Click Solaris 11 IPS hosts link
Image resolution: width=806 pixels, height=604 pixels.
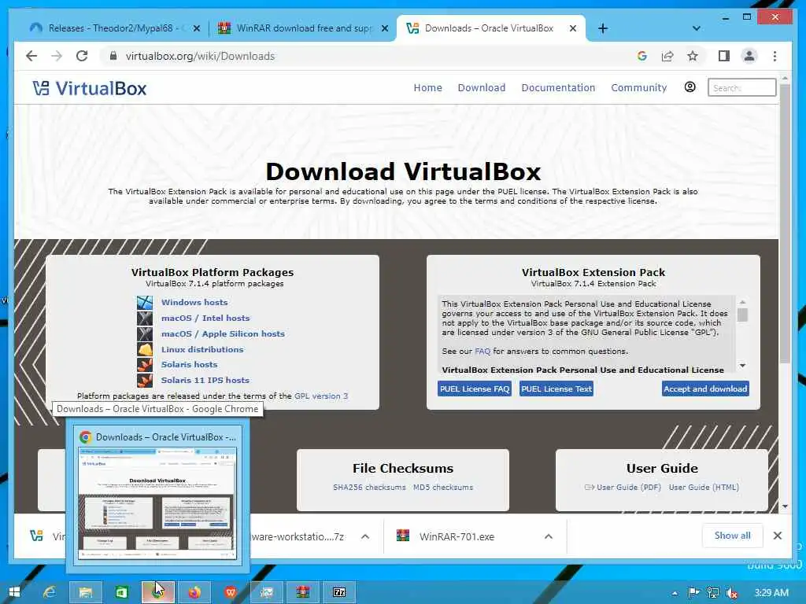coord(205,380)
